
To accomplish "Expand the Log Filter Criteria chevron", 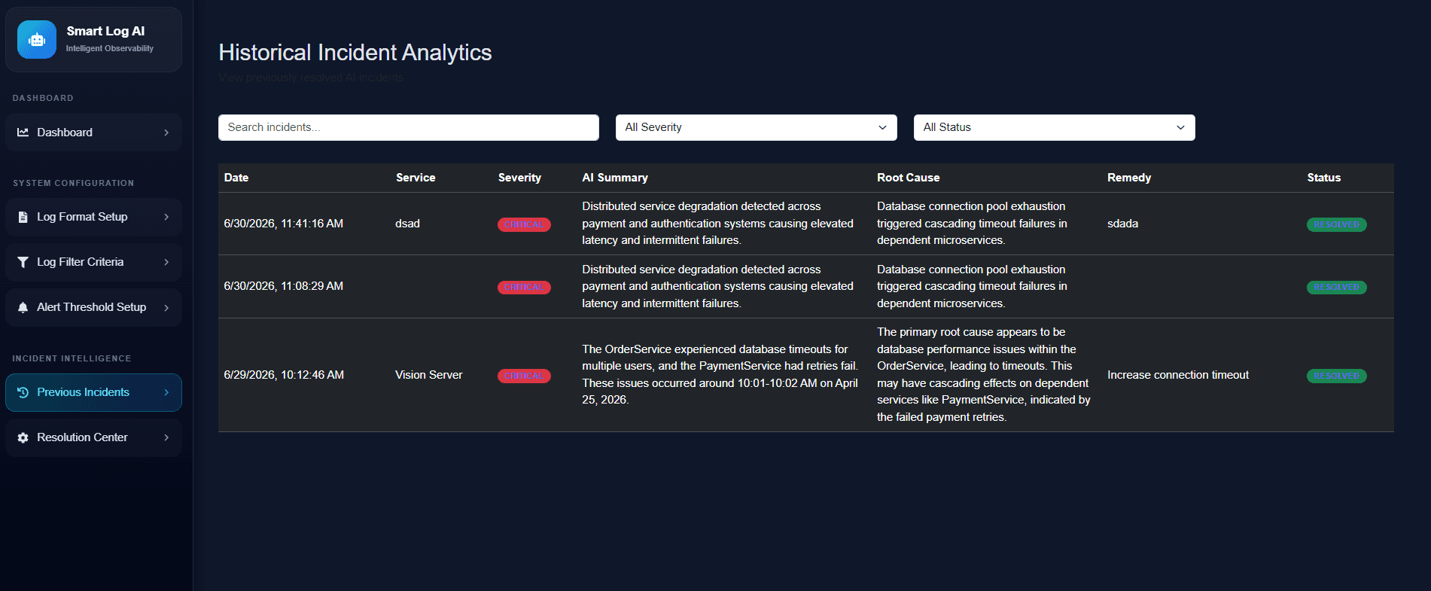I will tap(166, 262).
